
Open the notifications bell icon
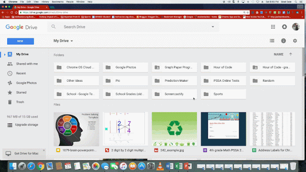click(x=284, y=27)
